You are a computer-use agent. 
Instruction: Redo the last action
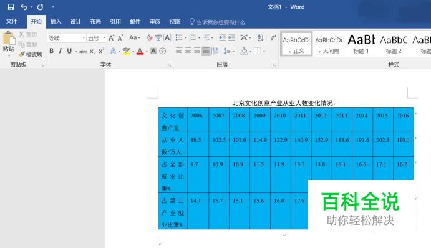coord(40,7)
